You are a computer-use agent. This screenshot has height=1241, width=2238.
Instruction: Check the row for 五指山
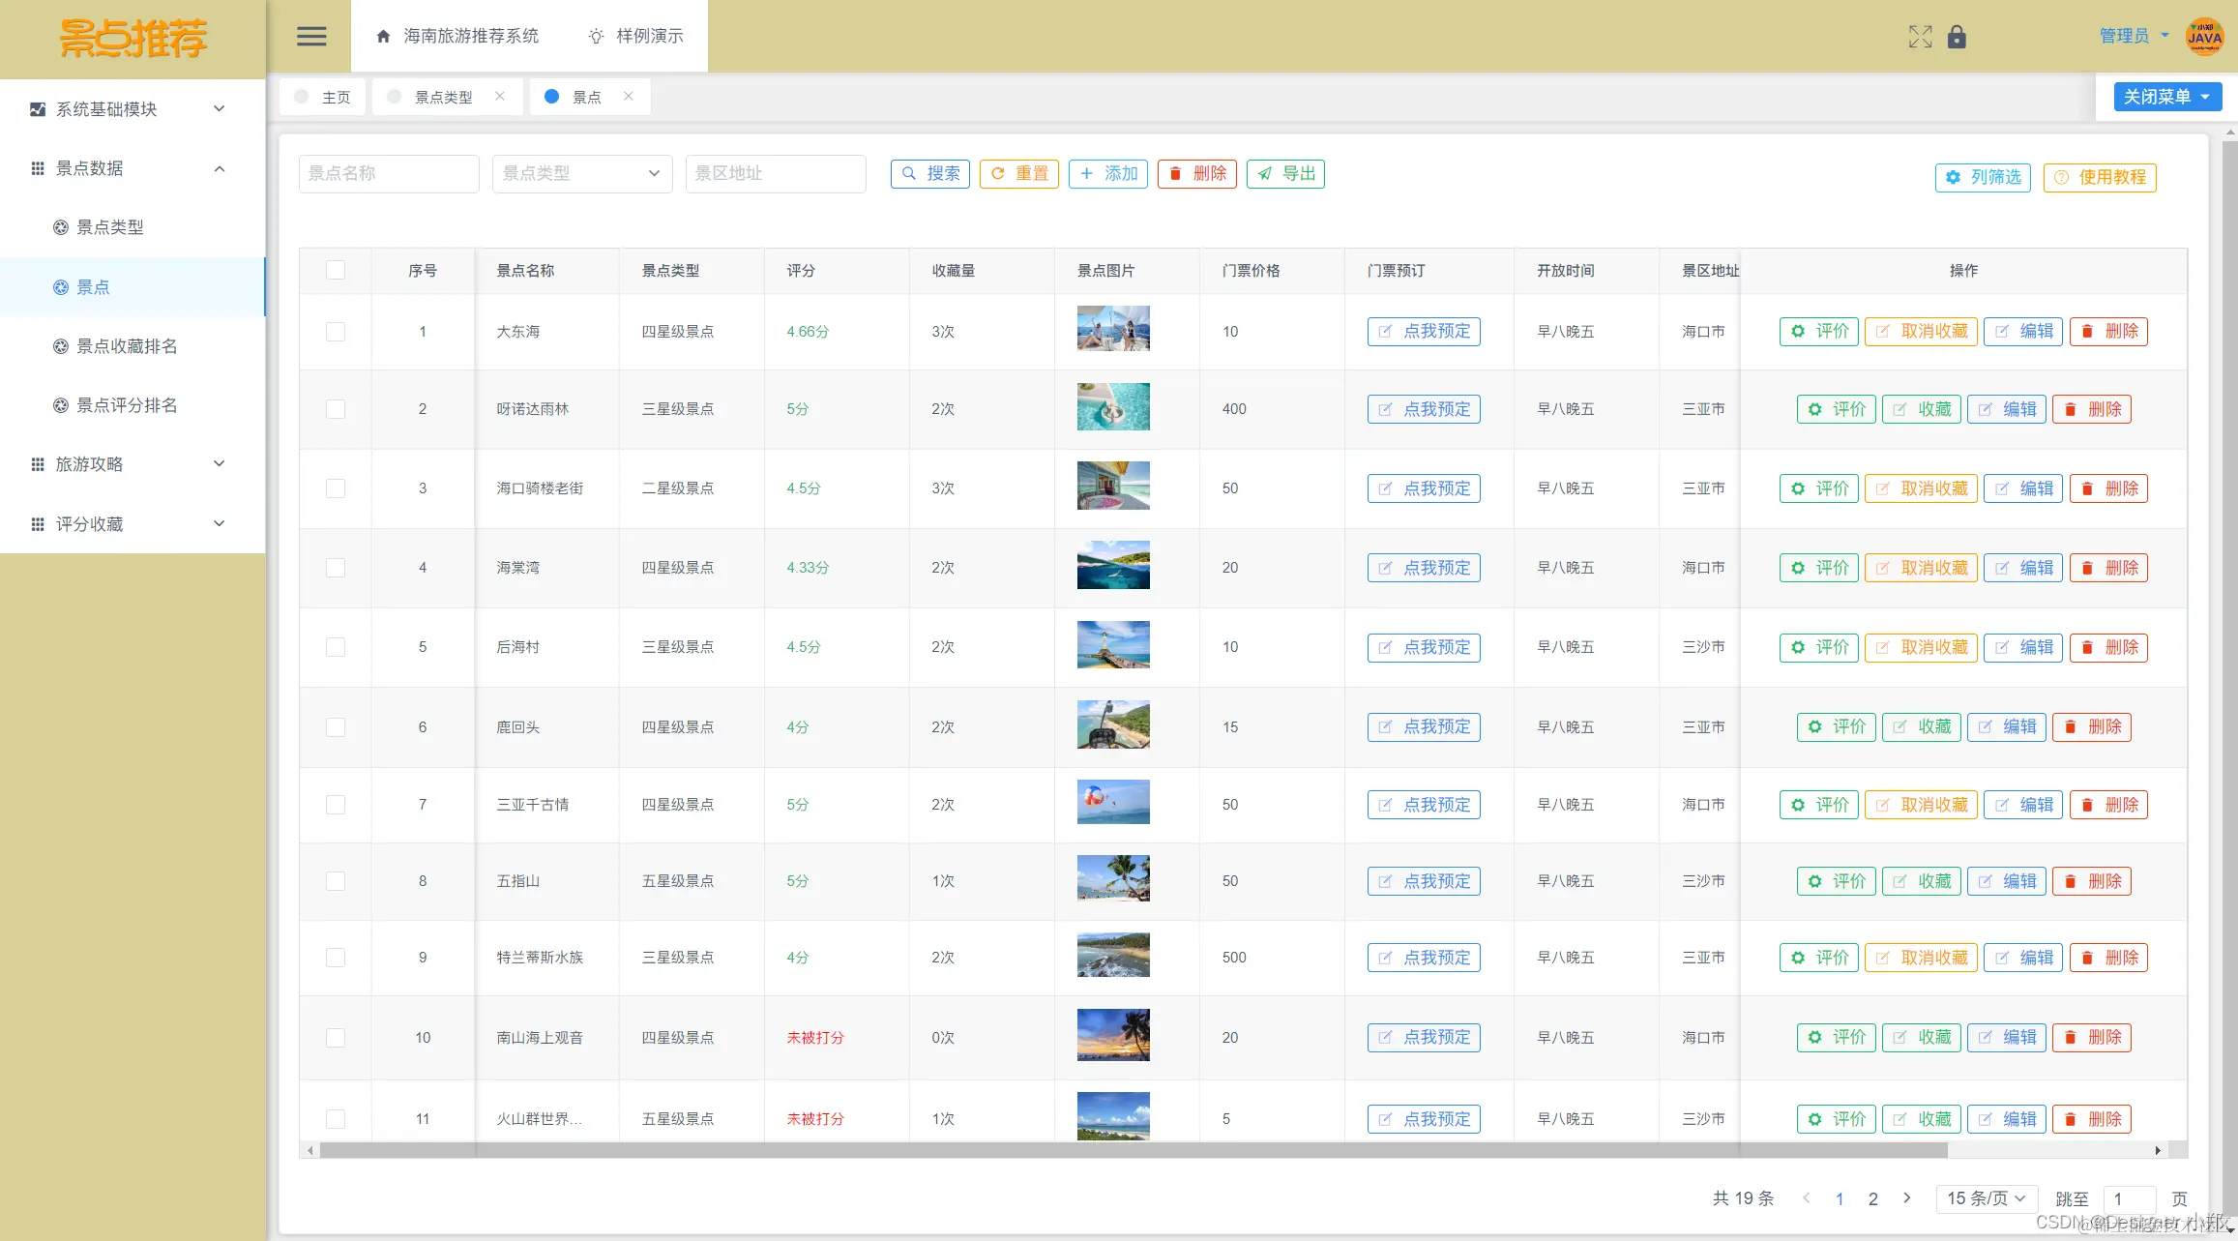336,881
